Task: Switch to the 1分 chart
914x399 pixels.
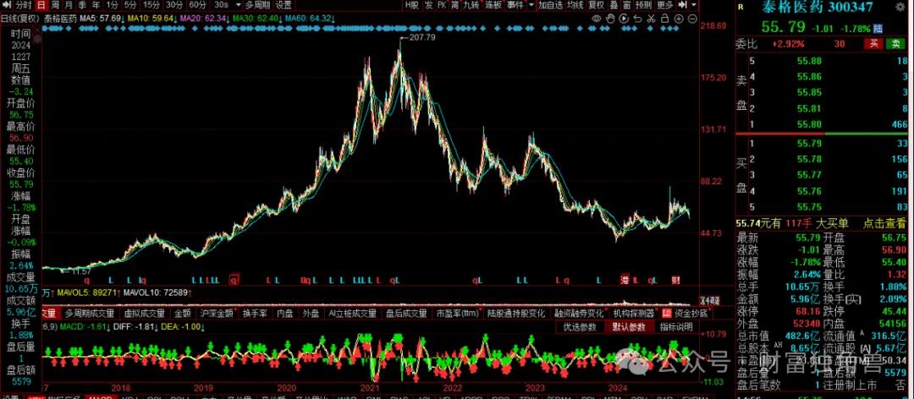Action: (112, 5)
